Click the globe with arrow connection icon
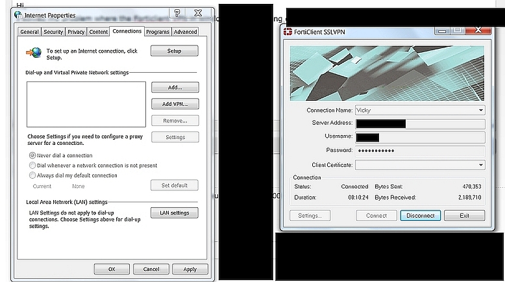 (x=34, y=53)
